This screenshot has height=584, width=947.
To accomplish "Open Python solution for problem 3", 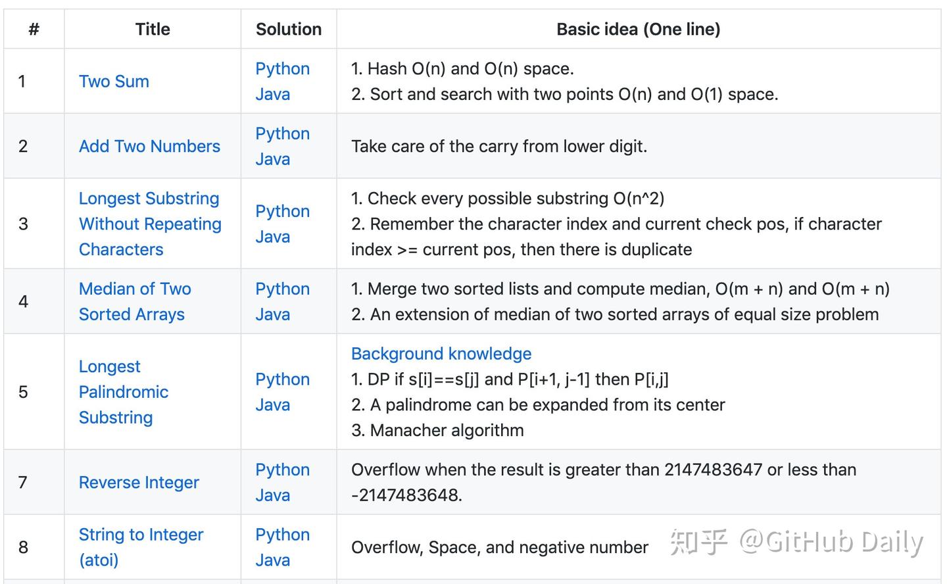I will click(x=282, y=211).
